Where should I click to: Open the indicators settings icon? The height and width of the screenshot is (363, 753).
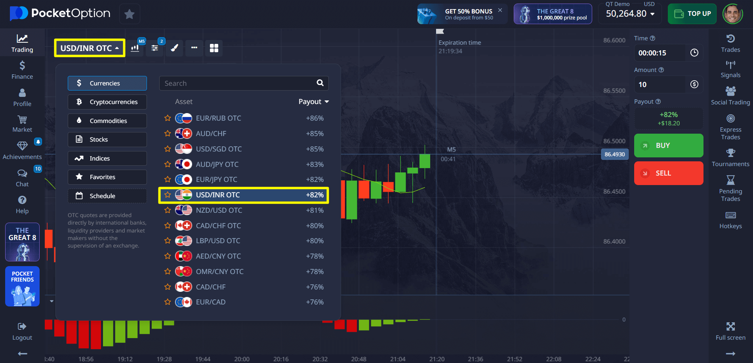coord(154,48)
